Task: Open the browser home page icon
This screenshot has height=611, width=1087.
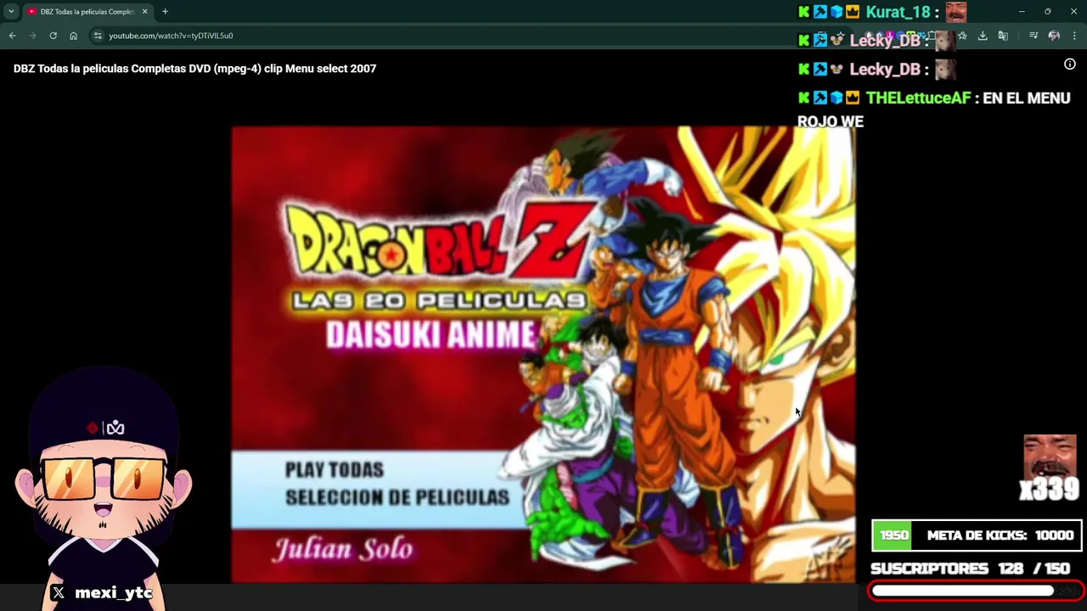Action: click(73, 36)
